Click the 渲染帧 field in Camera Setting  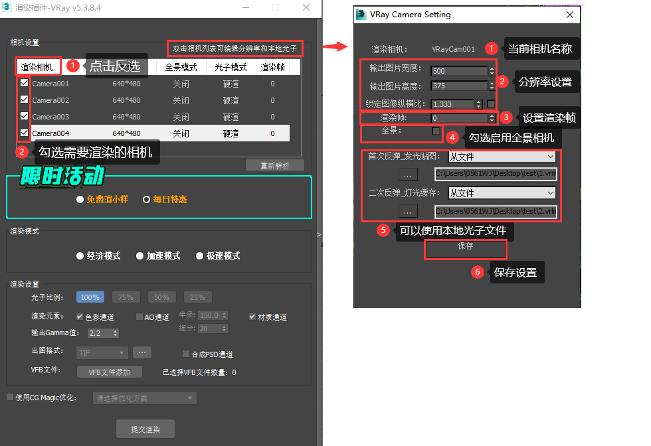459,118
